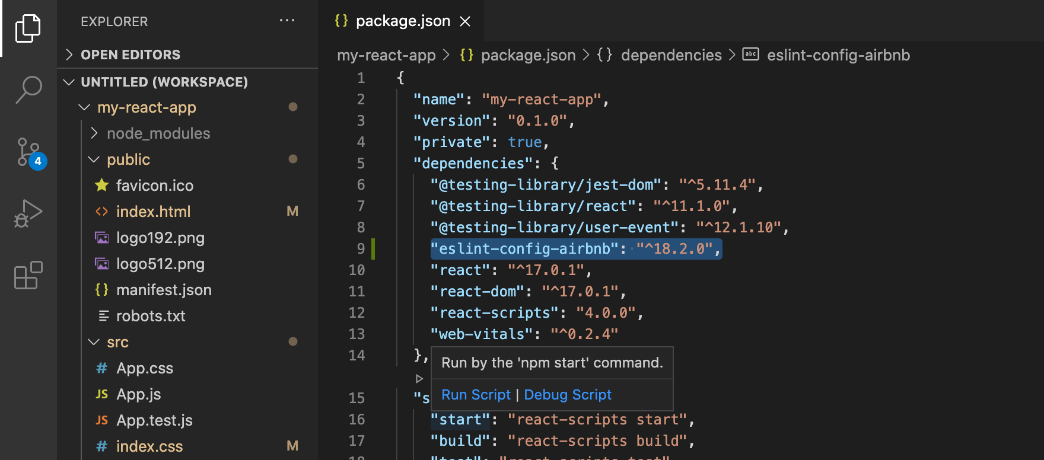Viewport: 1044px width, 460px height.
Task: Click the "private" true value
Action: [x=525, y=142]
